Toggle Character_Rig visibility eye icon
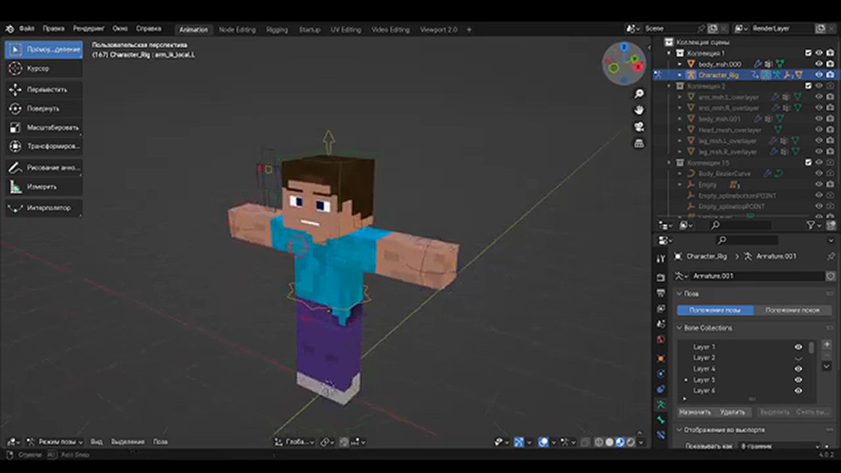 point(819,75)
